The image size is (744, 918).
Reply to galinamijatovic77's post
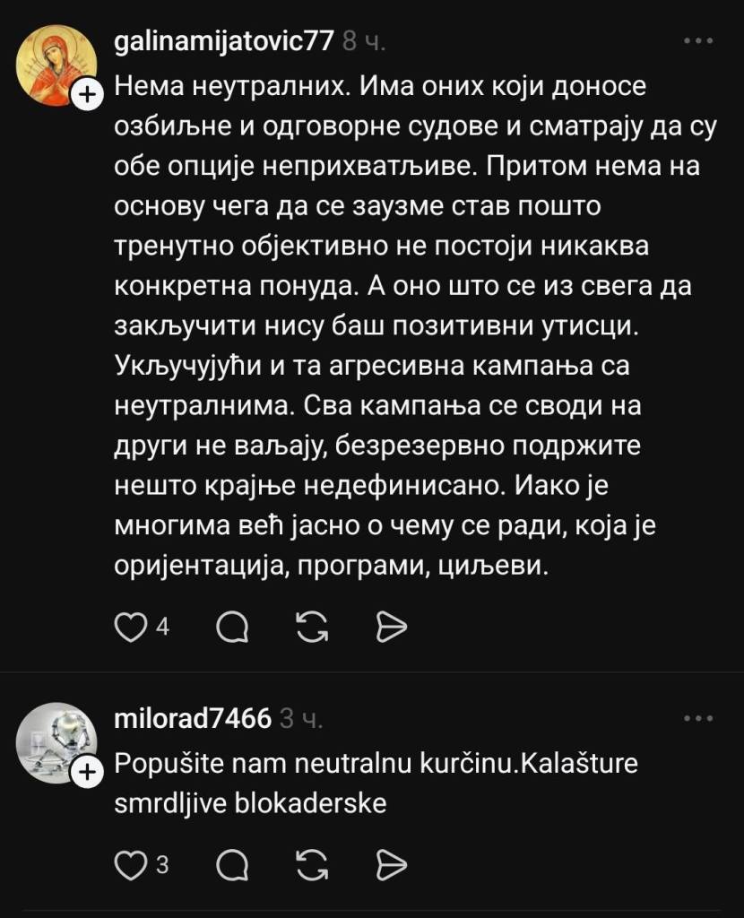pos(233,627)
